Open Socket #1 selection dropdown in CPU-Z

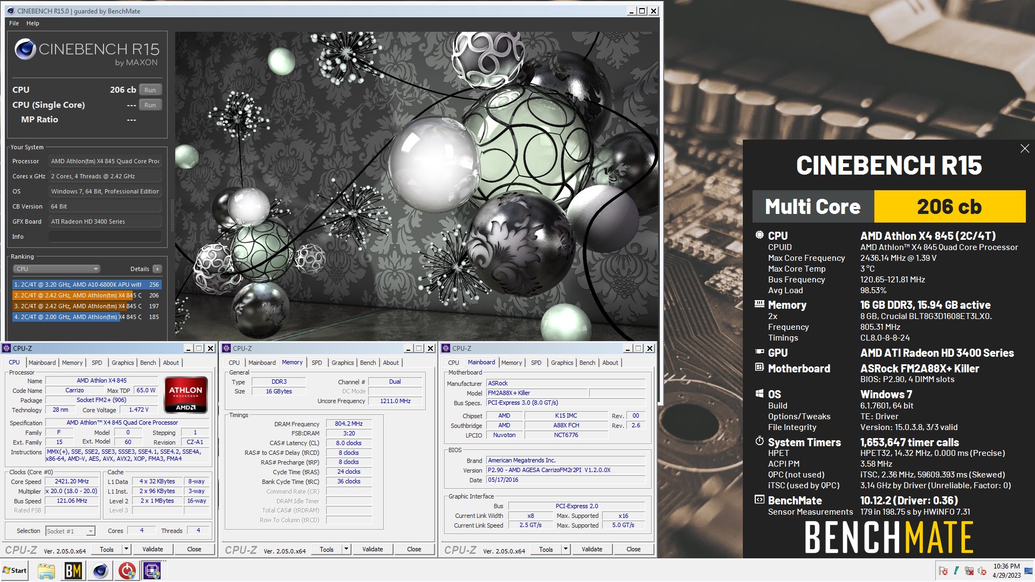(71, 531)
